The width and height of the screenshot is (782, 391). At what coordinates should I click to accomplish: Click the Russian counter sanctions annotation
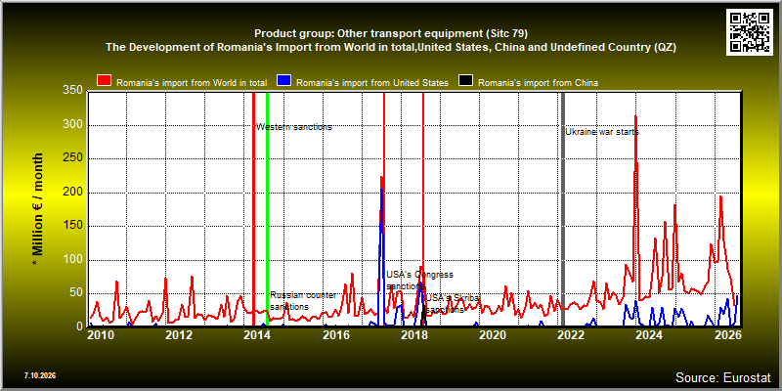pyautogui.click(x=303, y=301)
